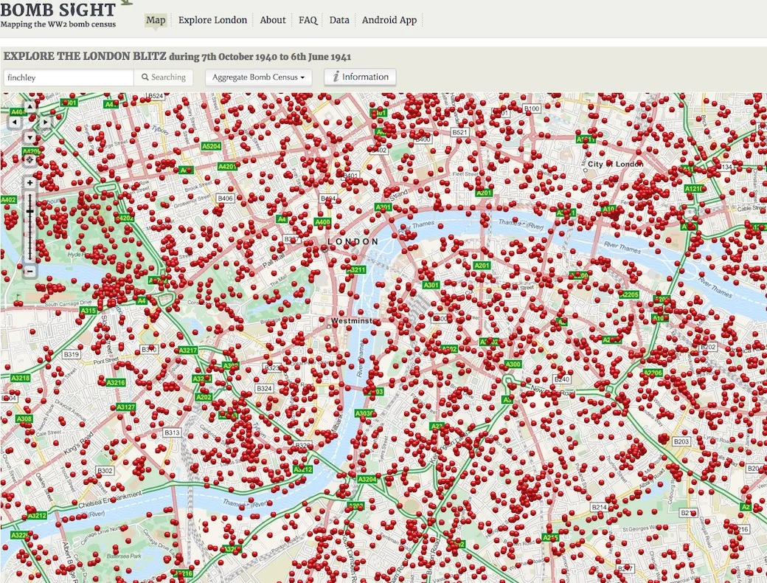Expand the Aggregate Bomb Census dropdown
767x583 pixels.
[258, 77]
